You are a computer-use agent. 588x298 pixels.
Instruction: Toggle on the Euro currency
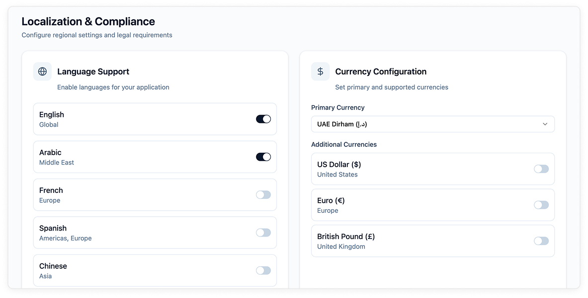click(541, 205)
